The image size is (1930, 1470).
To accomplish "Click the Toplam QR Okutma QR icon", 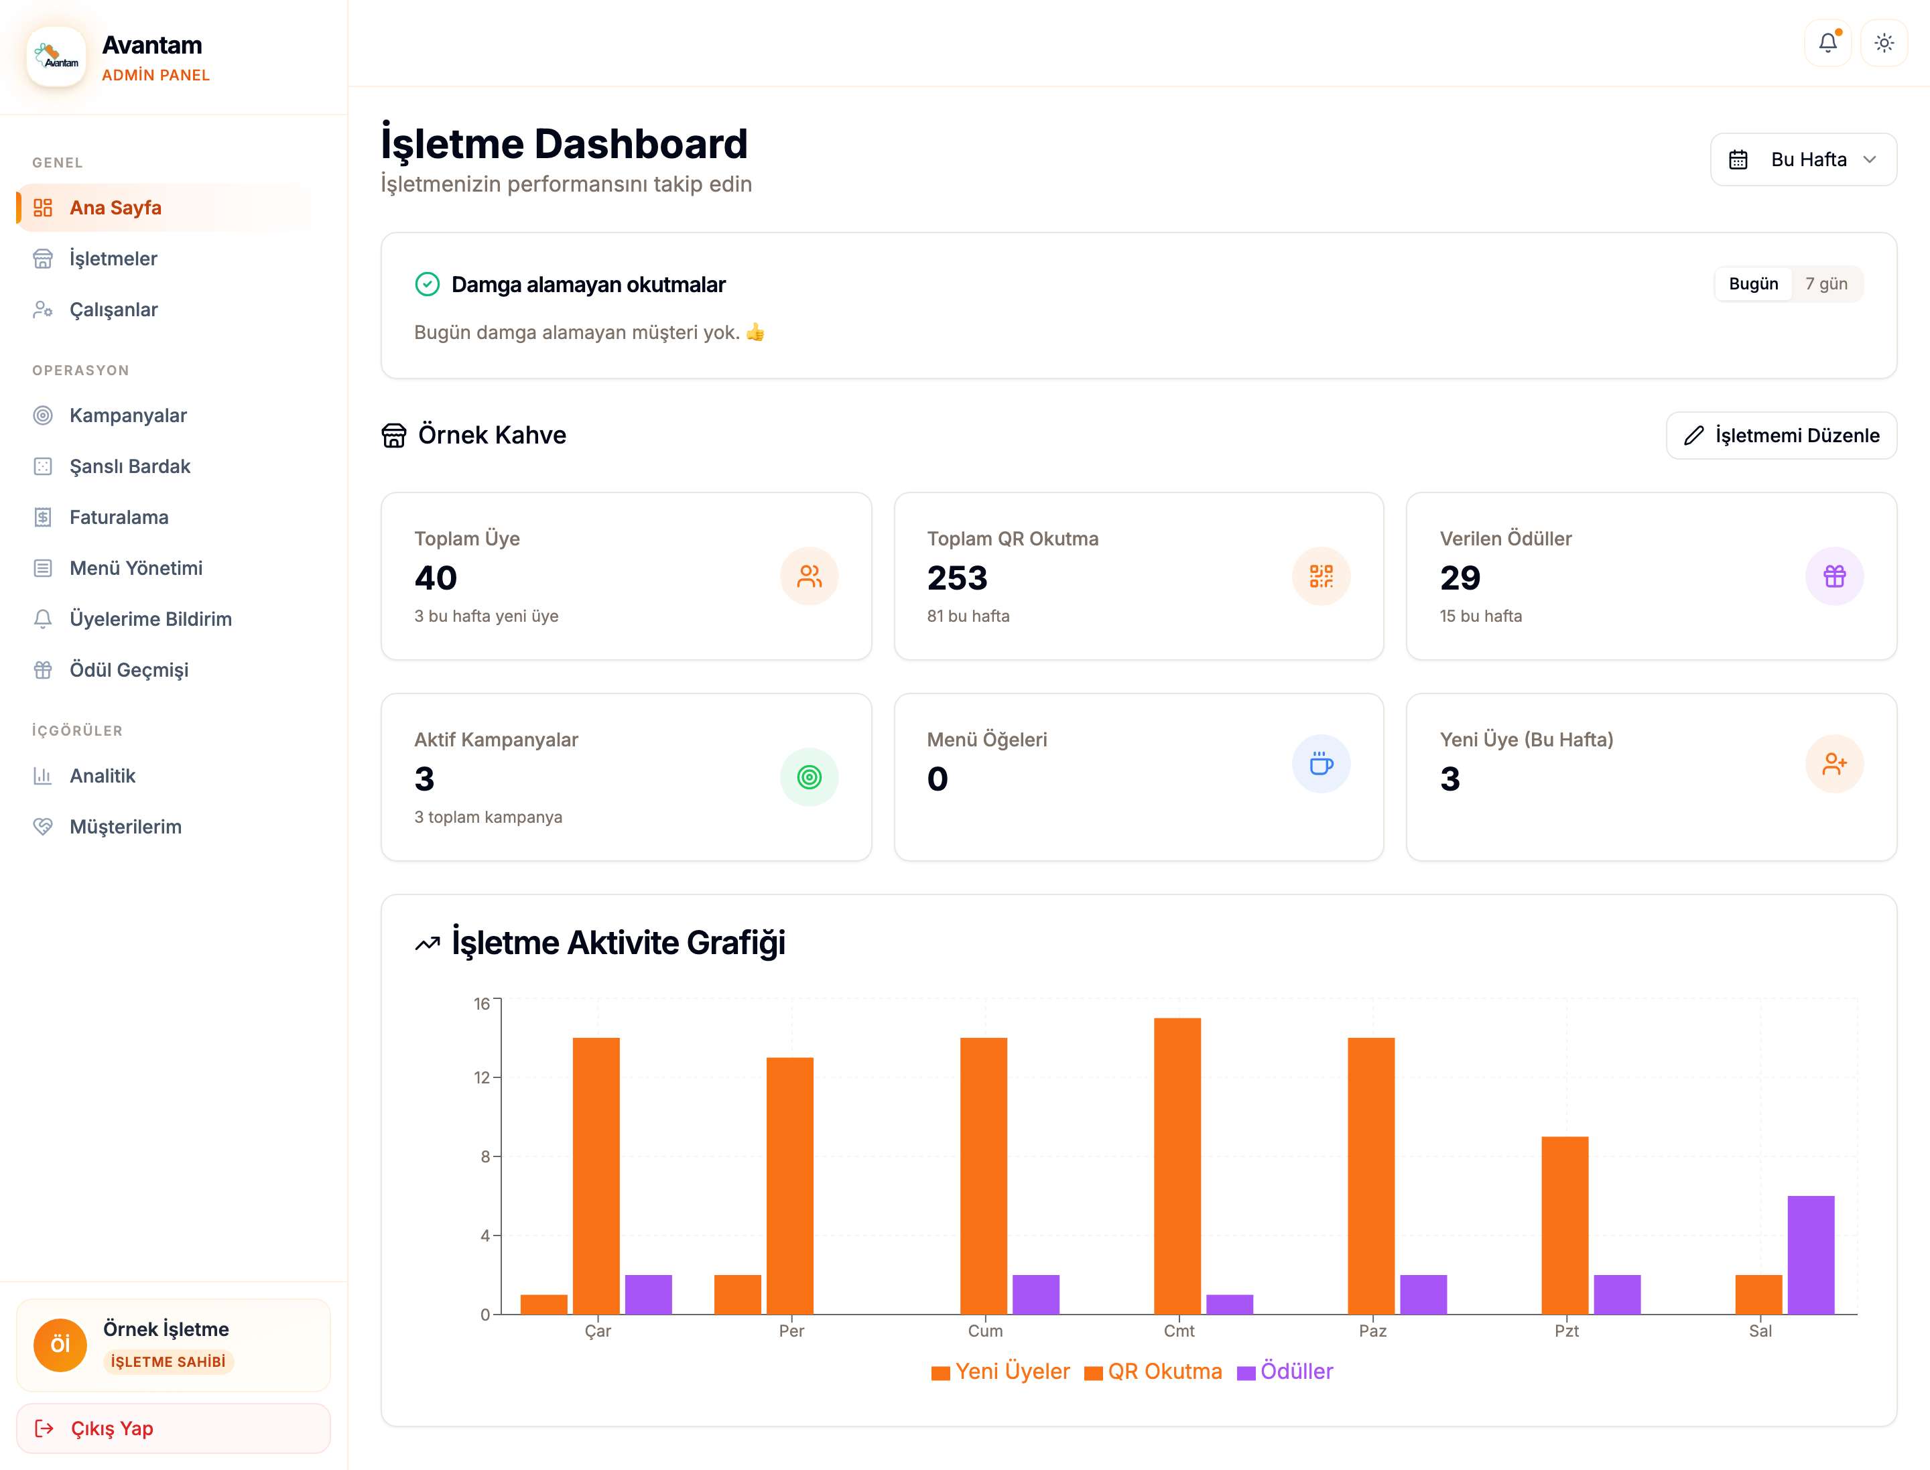I will pos(1321,576).
